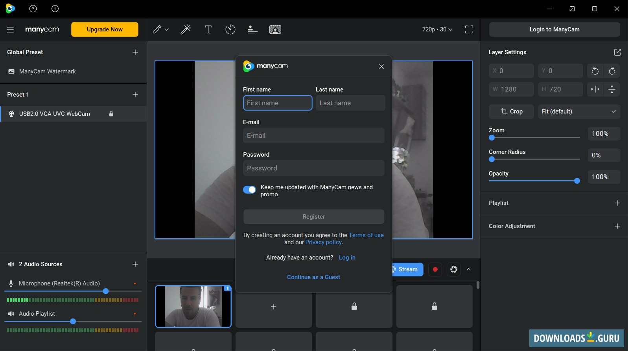This screenshot has height=351, width=628.
Task: Click the Upgrade Now button
Action: tap(105, 29)
